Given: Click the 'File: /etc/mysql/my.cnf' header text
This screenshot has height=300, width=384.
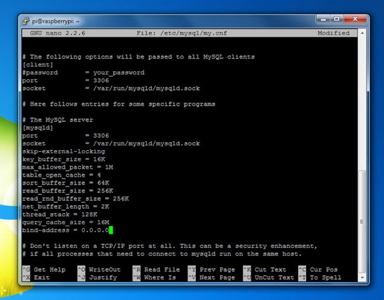Looking at the screenshot, I should tap(182, 33).
